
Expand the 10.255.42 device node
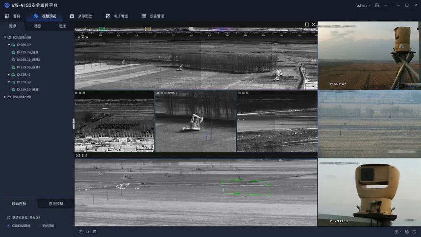point(9,74)
